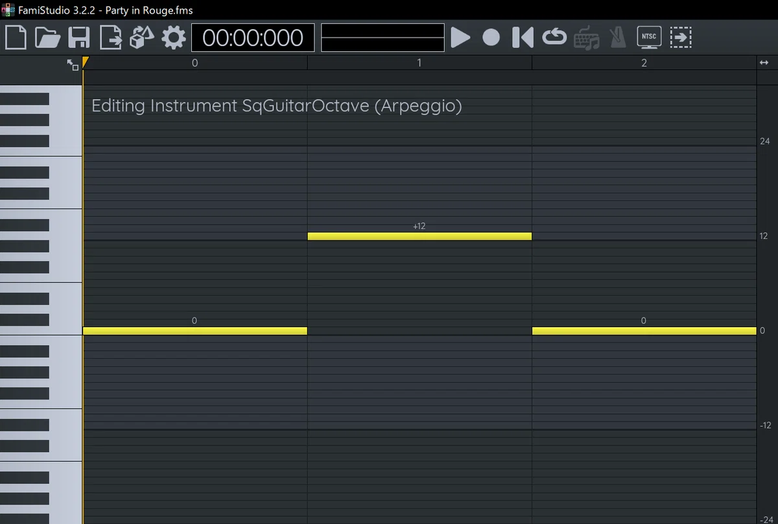Click the "+12" value label above the bar
The width and height of the screenshot is (778, 524).
click(x=419, y=226)
